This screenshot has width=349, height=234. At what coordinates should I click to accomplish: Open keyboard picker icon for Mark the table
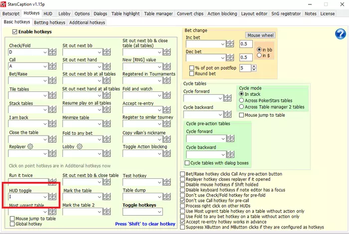[x=107, y=197]
